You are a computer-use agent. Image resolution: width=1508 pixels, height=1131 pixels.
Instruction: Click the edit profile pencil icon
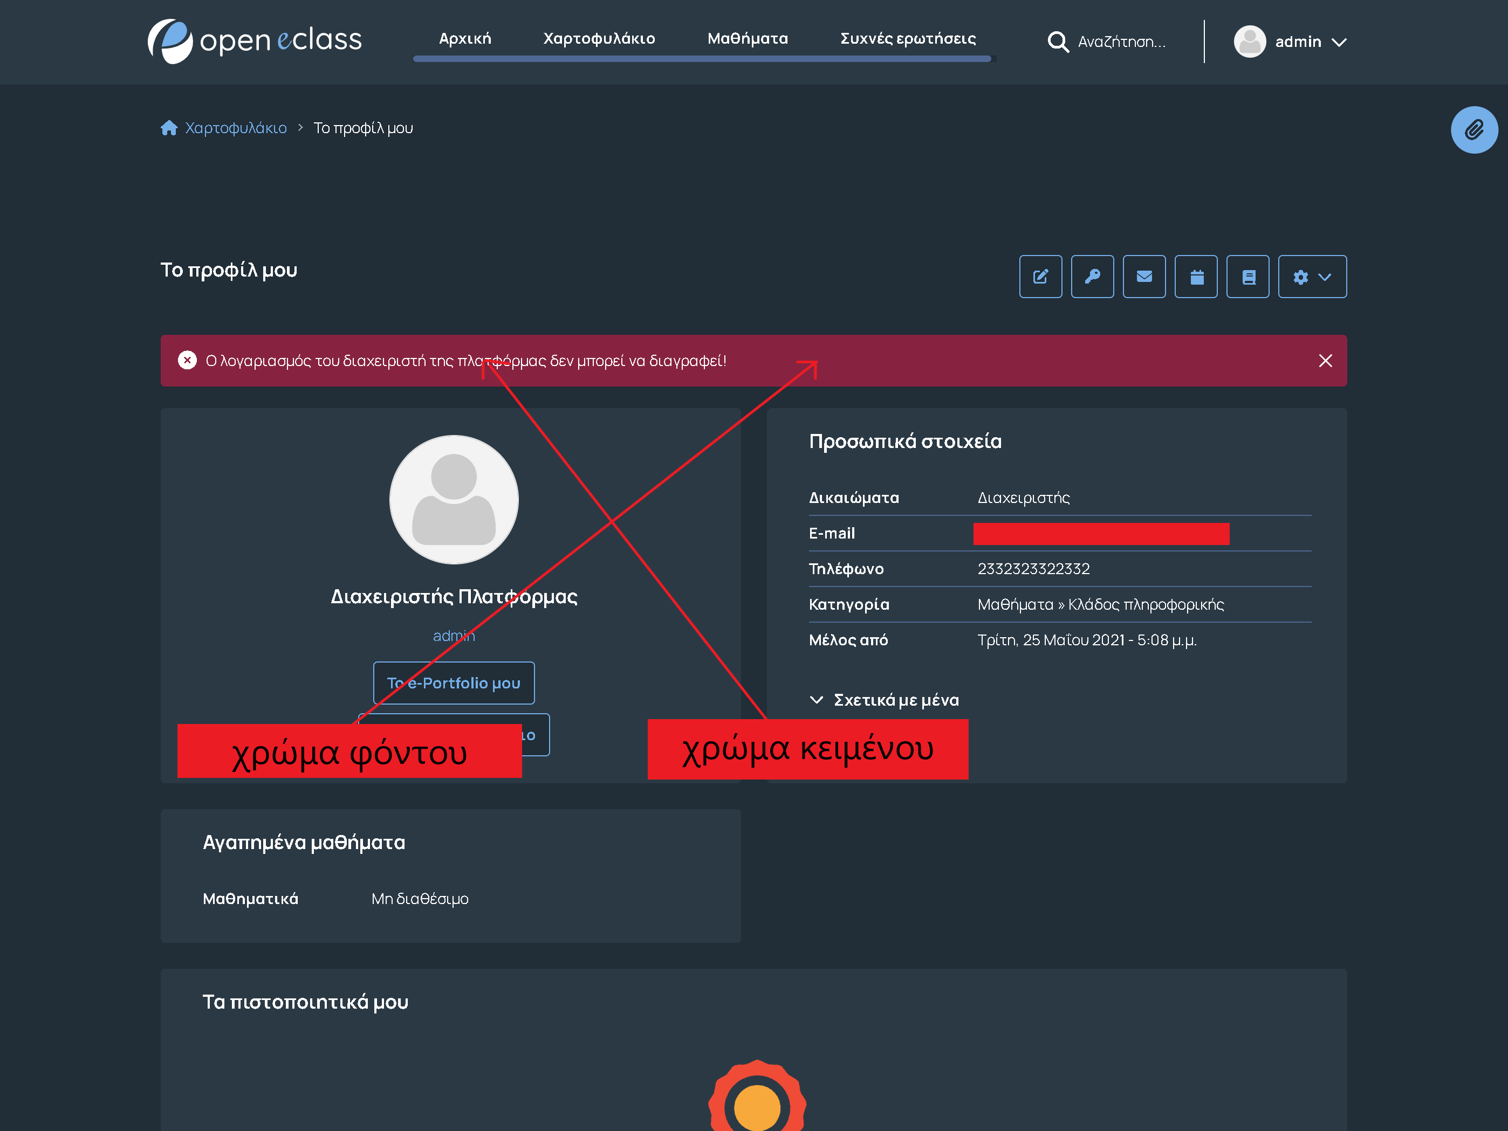point(1040,277)
